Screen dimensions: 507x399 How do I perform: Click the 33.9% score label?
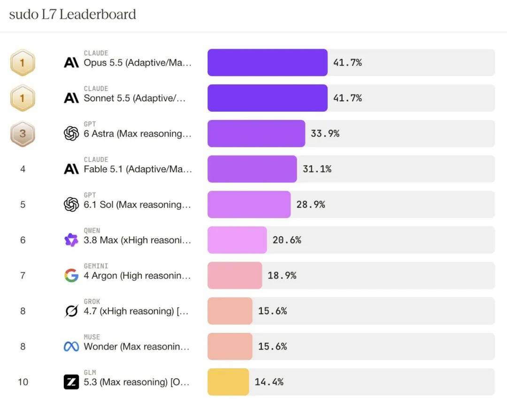(x=325, y=133)
